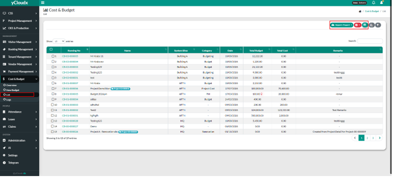Expand the Visitor Management sidebar menu

coord(19,42)
